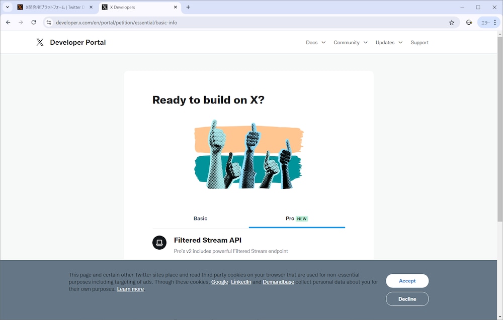Expand the Community menu
This screenshot has height=320, width=503.
(x=350, y=42)
